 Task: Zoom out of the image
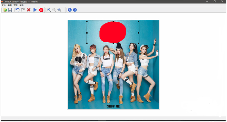59,10
